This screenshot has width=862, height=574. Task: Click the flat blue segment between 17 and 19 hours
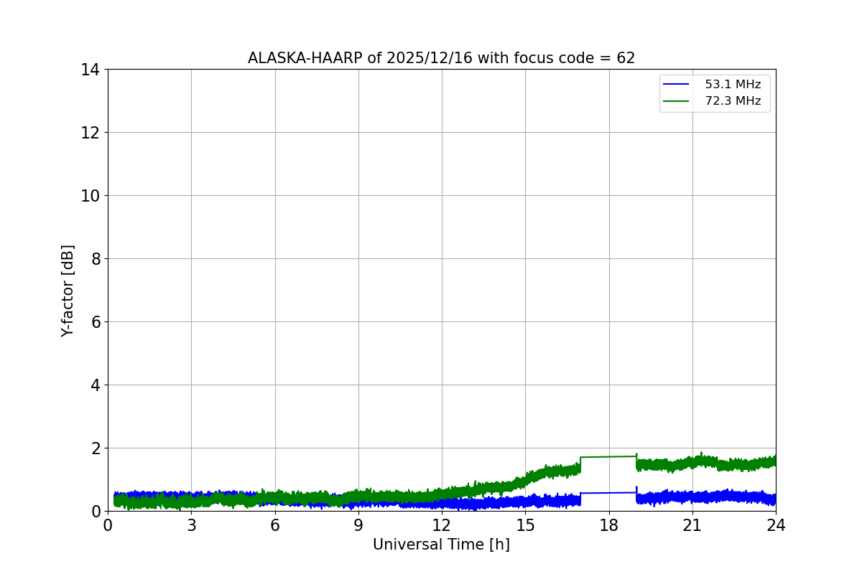608,493
